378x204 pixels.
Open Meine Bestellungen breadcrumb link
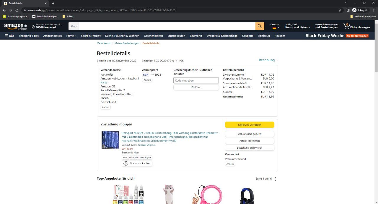(x=127, y=43)
